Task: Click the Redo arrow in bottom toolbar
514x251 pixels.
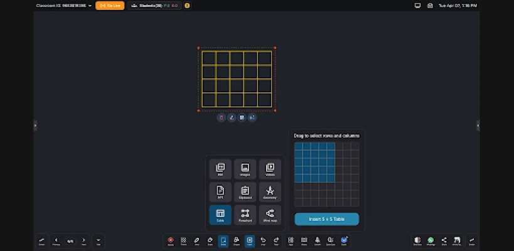Action: point(276,240)
